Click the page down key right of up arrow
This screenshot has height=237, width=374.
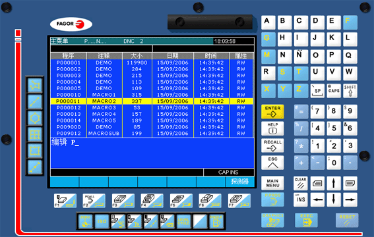(x=350, y=183)
